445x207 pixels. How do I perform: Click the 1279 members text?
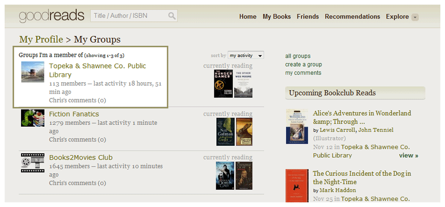click(x=69, y=123)
